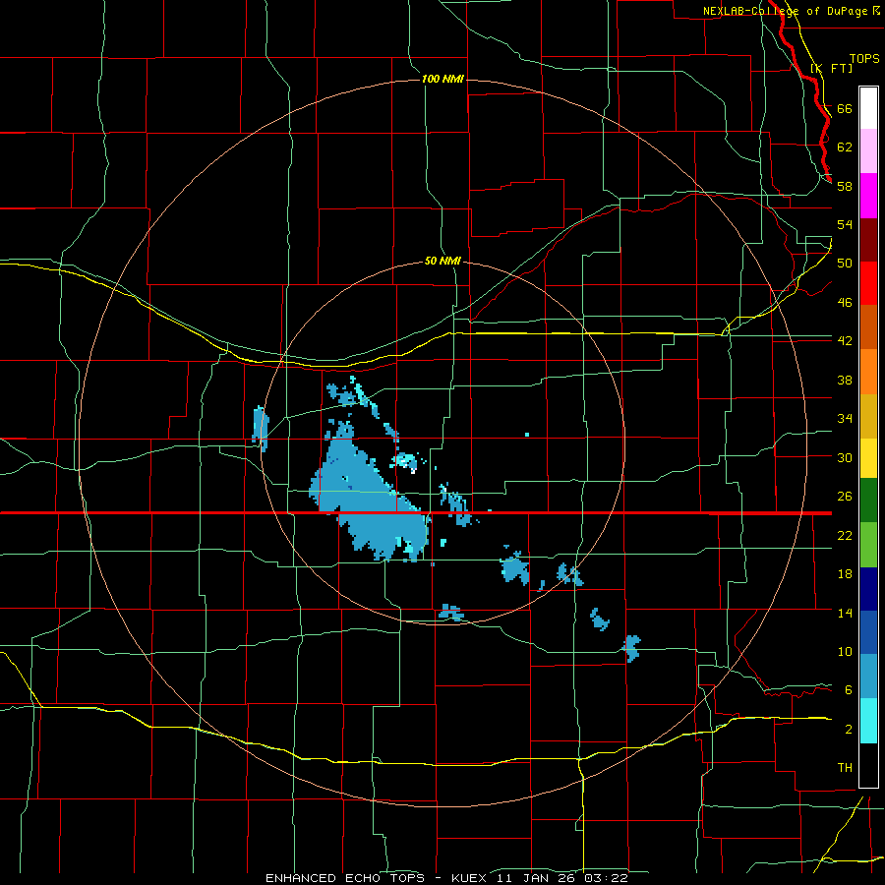
Task: Click the 30 scale value label
Action: pos(845,457)
